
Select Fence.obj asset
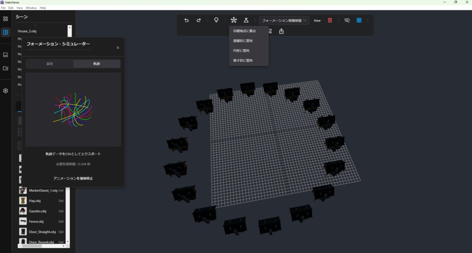(x=36, y=221)
